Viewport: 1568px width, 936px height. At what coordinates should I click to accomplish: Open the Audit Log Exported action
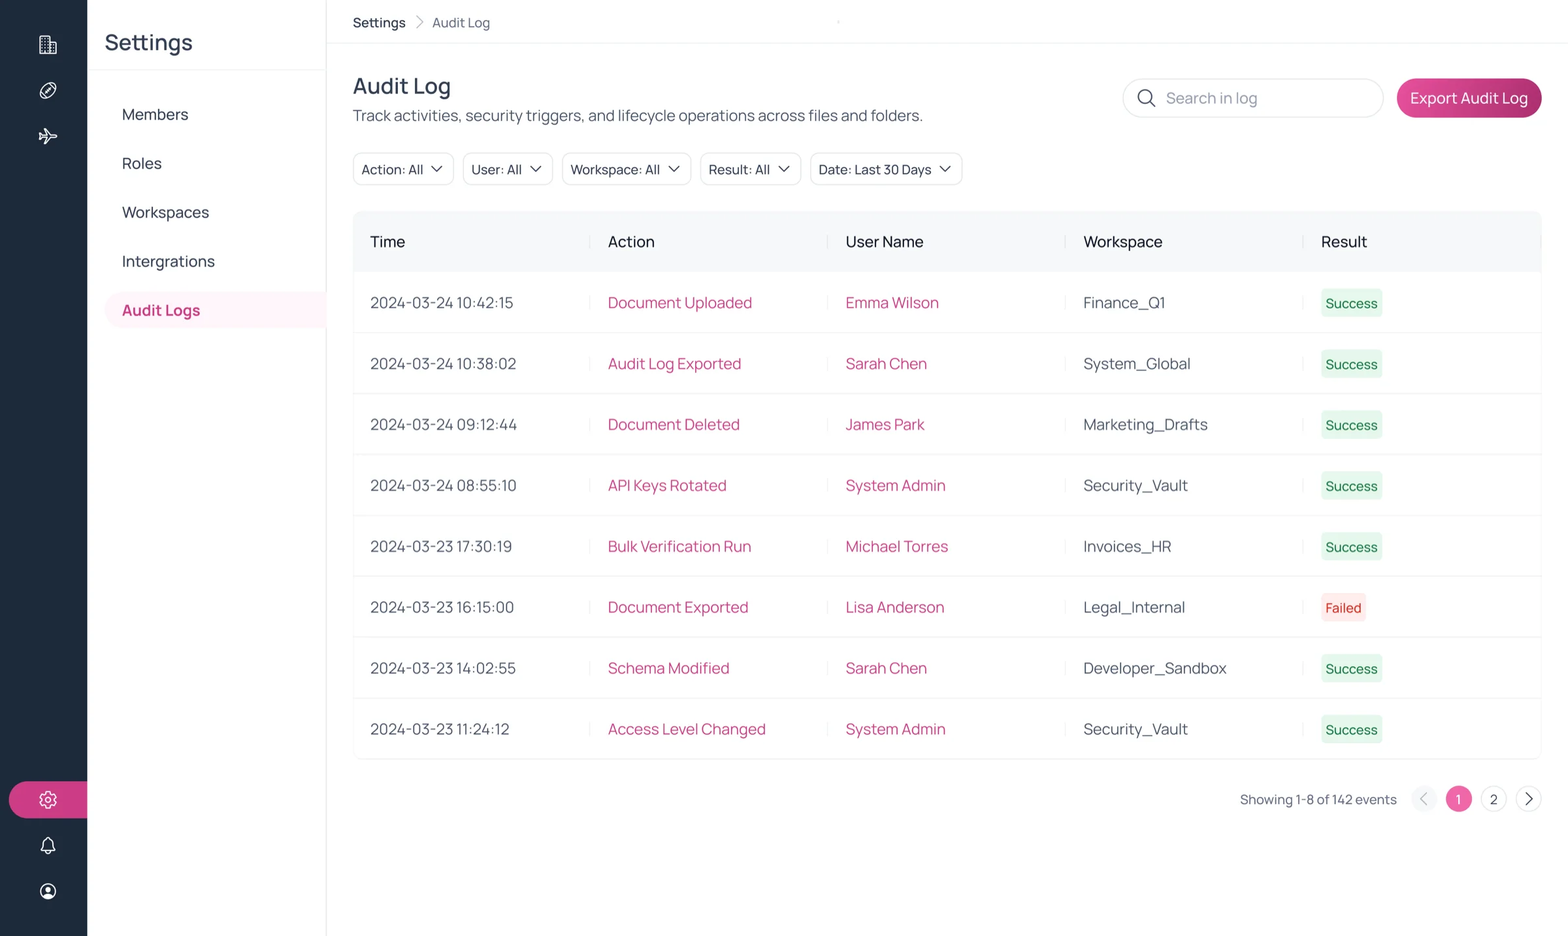pyautogui.click(x=674, y=363)
